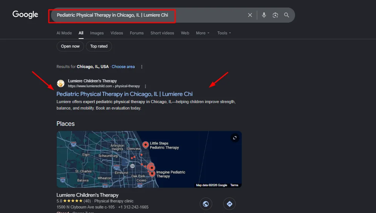This screenshot has width=376, height=213.
Task: Open website globe icon for Lumiere listing
Action: [x=206, y=204]
